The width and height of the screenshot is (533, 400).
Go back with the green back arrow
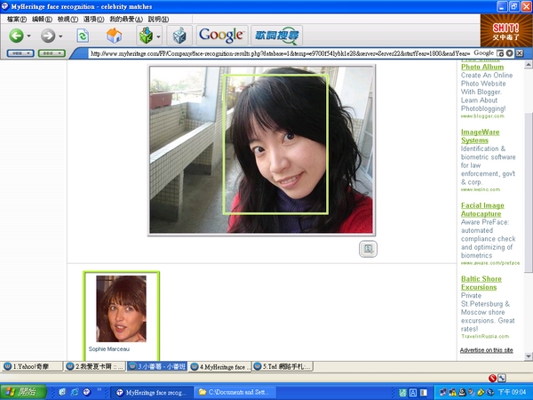[16, 36]
